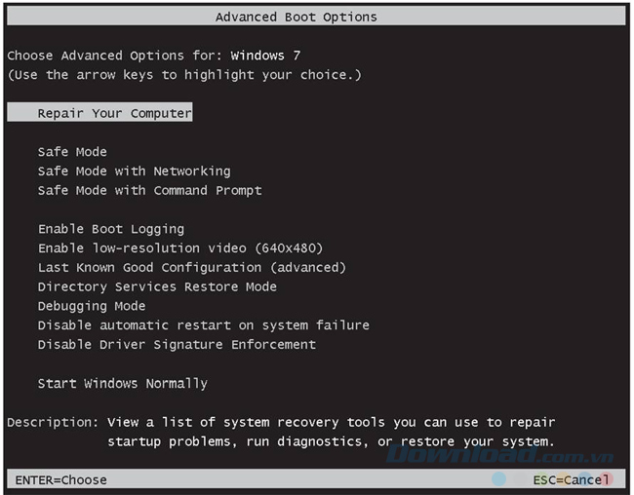Choose Enable low-resolution video (640x480)
This screenshot has height=495, width=634.
[x=180, y=248]
